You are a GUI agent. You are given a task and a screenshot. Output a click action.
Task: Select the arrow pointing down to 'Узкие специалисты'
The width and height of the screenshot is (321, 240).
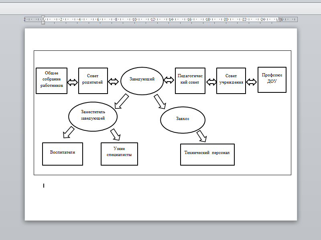[116, 134]
